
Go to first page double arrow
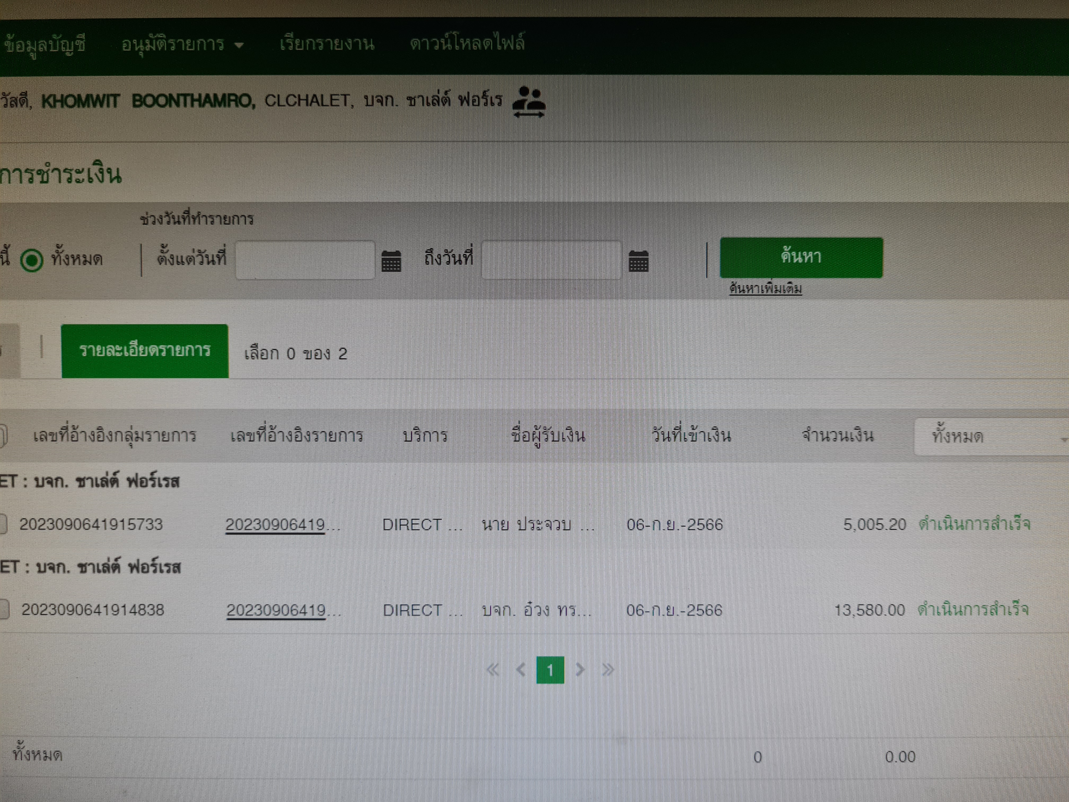click(492, 670)
